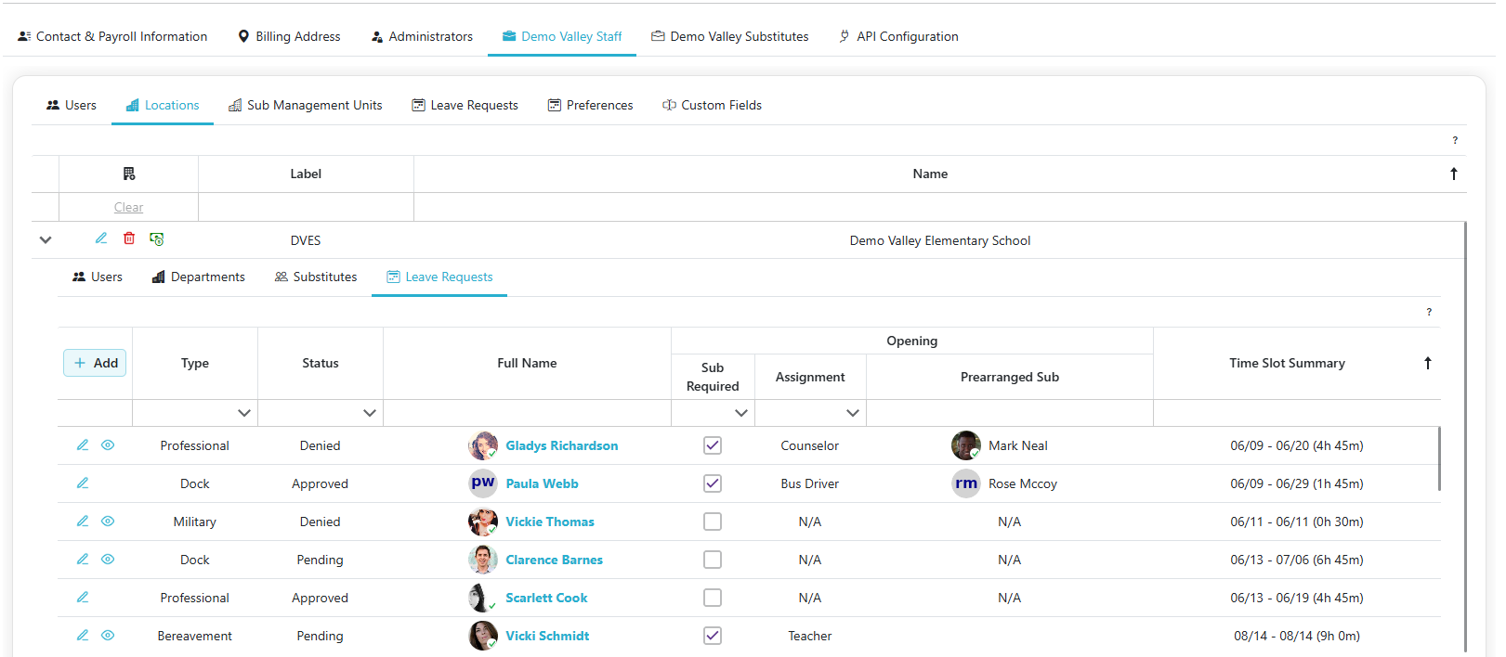The image size is (1506, 657).
Task: Click the red delete trash icon for DVES
Action: (129, 238)
